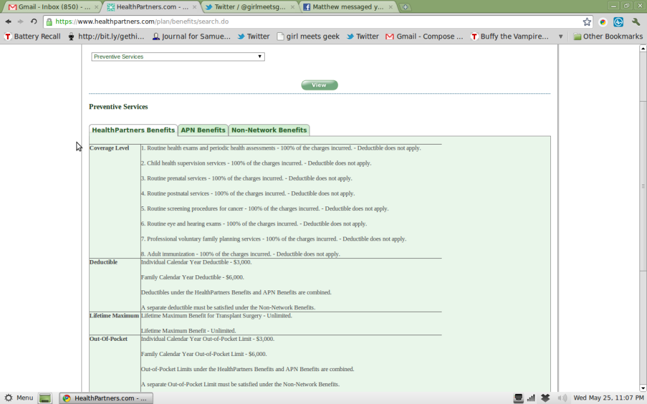Click the Dropbox tray icon
This screenshot has height=404, width=647.
pos(545,398)
